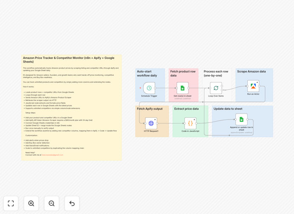Screen dimensions: 294x214
Task: Select the HTTP Request1 globe node
Action: [151, 123]
